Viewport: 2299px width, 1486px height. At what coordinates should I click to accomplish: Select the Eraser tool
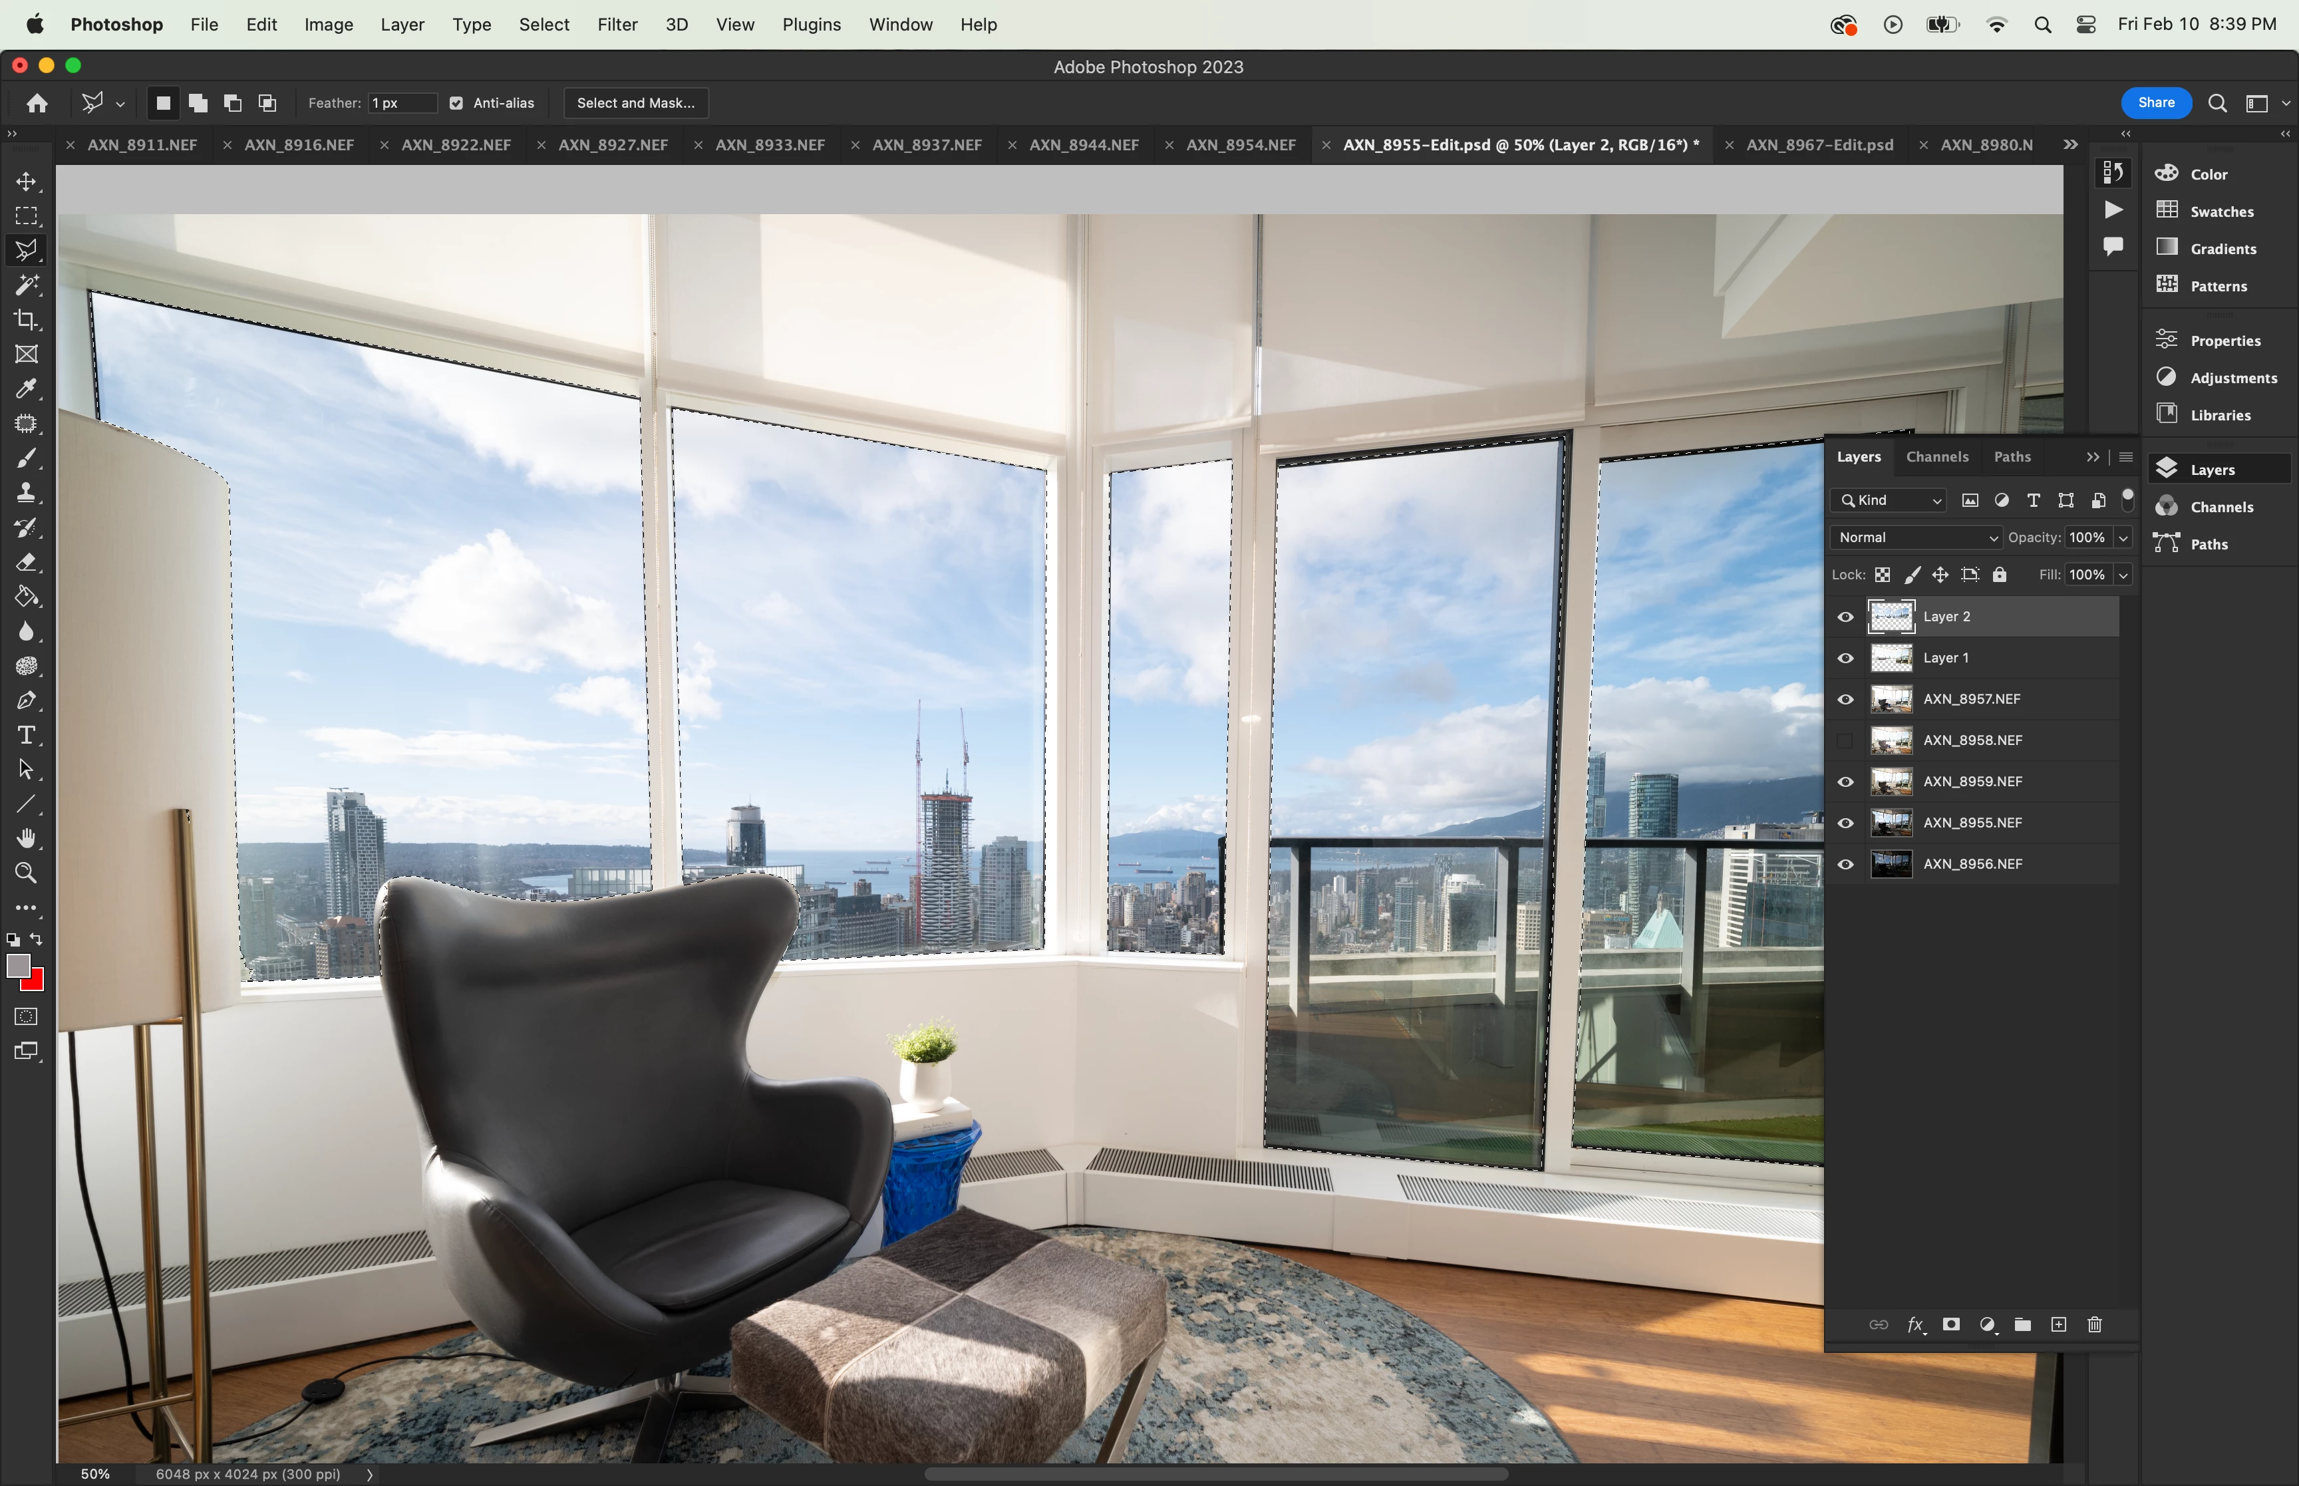[x=26, y=563]
